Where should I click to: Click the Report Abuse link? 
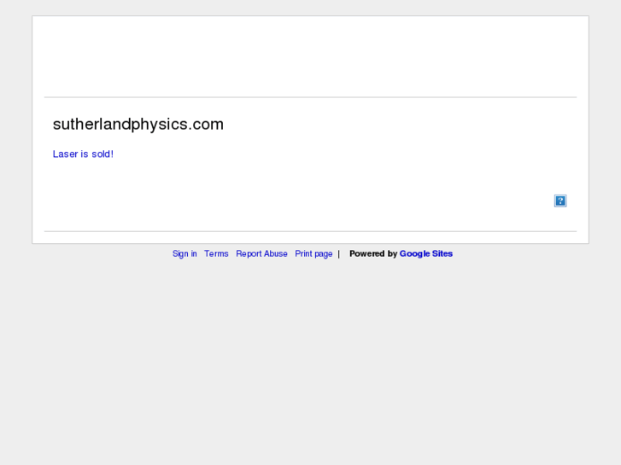pos(261,253)
